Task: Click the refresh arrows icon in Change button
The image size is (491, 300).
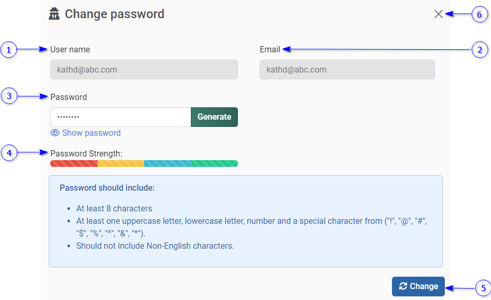Action: (x=403, y=287)
